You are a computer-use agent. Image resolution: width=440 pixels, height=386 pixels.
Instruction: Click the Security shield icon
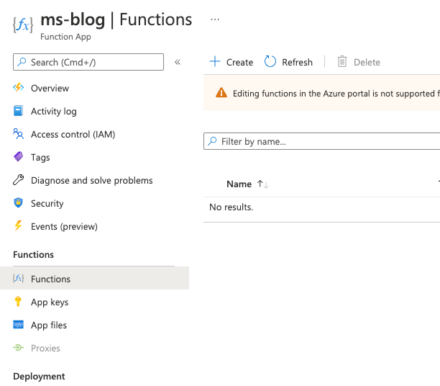(x=18, y=202)
